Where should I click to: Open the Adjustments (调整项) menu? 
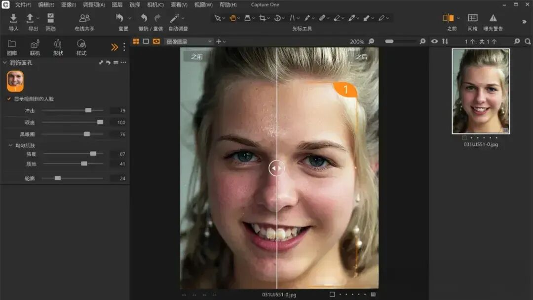[94, 5]
